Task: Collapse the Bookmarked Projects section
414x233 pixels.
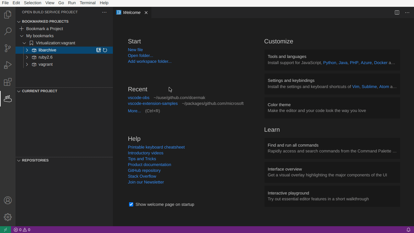Action: (x=19, y=22)
